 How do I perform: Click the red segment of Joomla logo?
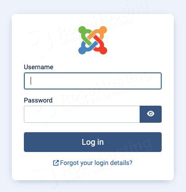[101, 46]
